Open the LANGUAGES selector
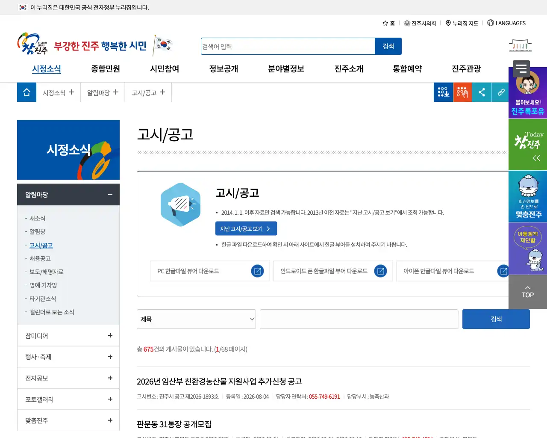This screenshot has height=438, width=547. (x=506, y=23)
